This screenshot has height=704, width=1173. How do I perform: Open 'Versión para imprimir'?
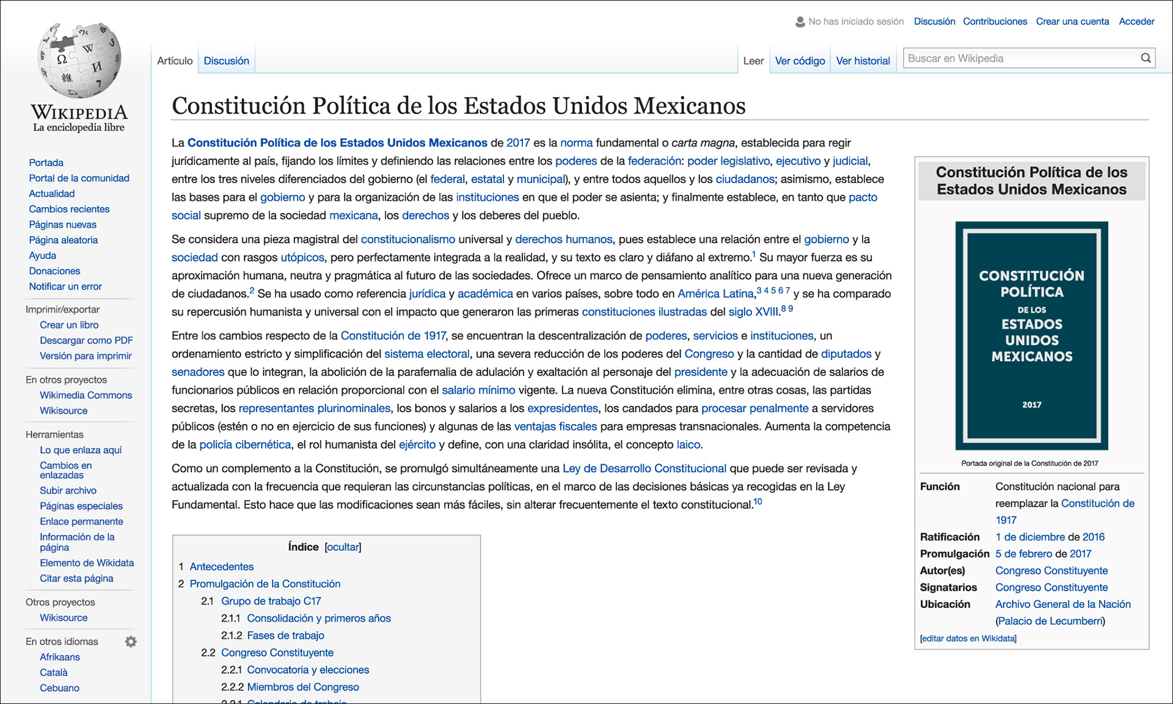click(x=86, y=356)
